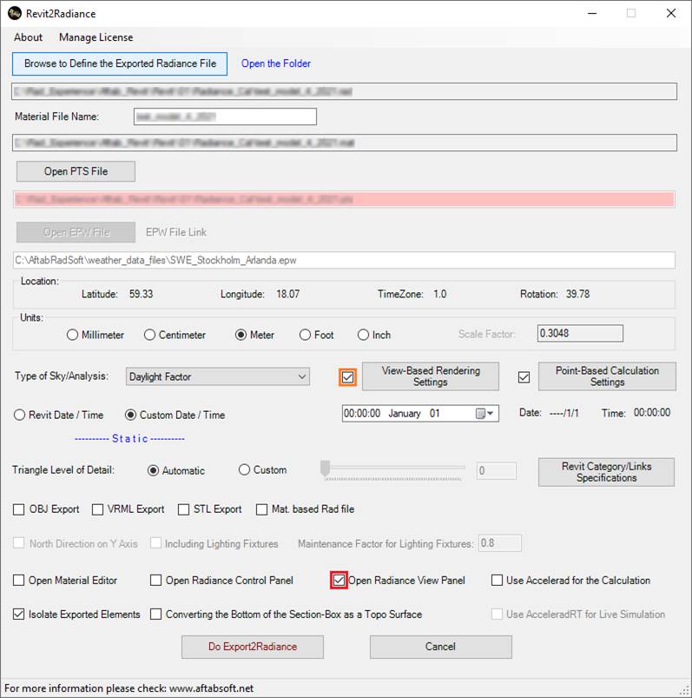Toggle Open Radiance View Panel checkbox
692x698 pixels.
click(339, 581)
